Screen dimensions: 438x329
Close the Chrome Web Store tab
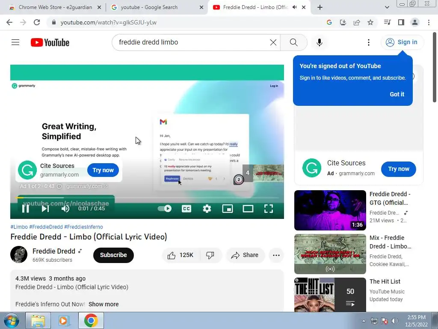click(x=99, y=8)
